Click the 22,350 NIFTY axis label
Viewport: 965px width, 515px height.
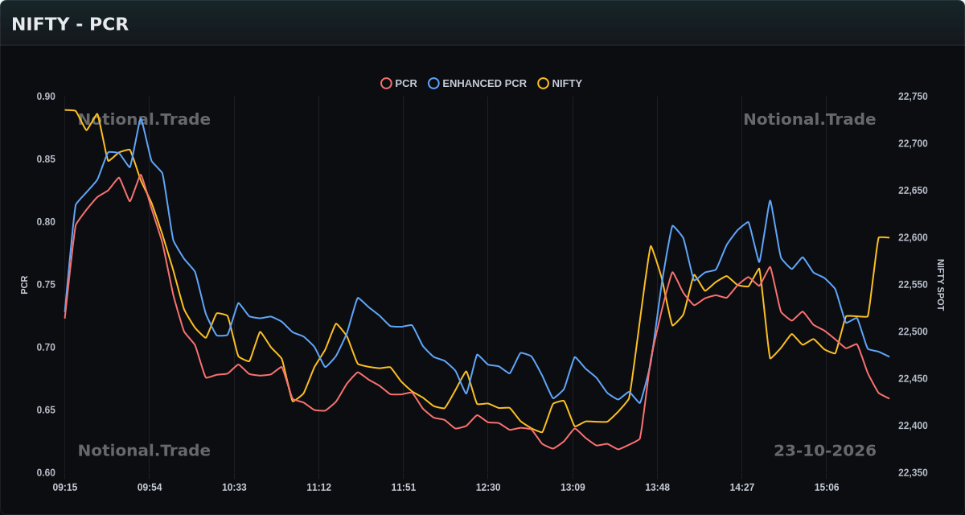click(x=913, y=473)
